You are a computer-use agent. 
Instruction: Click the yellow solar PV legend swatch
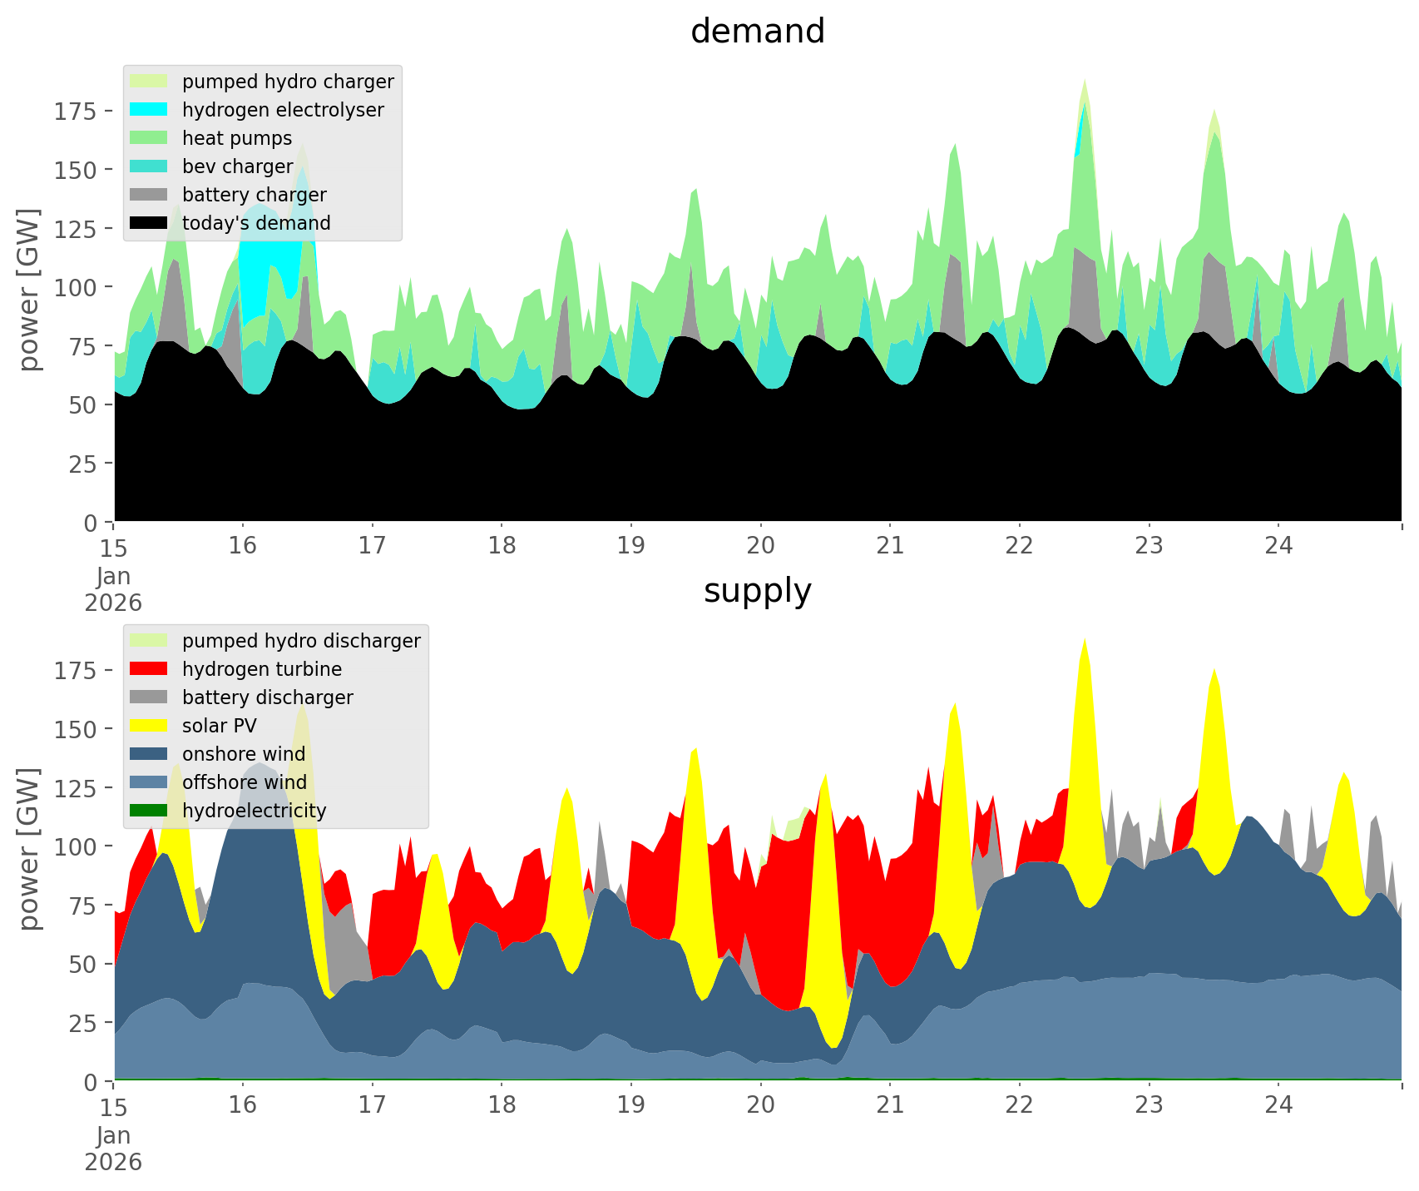coord(150,726)
